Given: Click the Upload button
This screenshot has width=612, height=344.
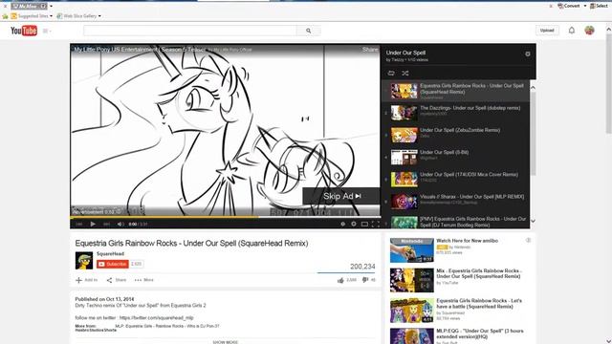Looking at the screenshot, I should point(547,31).
